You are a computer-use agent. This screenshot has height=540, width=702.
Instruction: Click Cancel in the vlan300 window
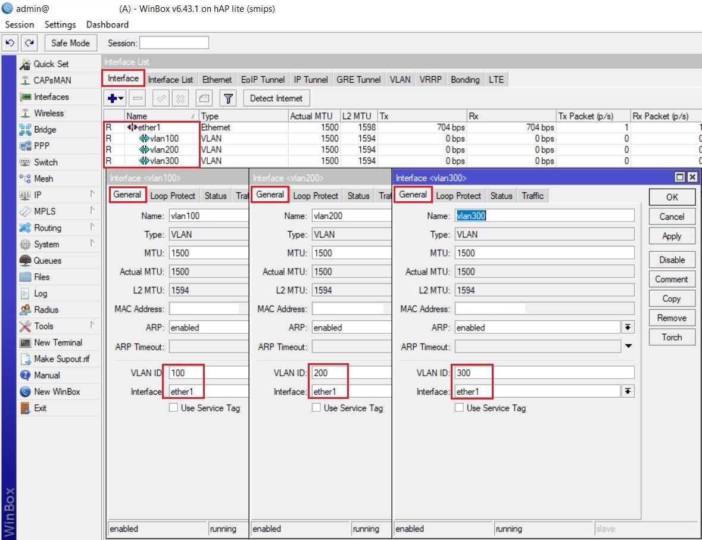[672, 217]
